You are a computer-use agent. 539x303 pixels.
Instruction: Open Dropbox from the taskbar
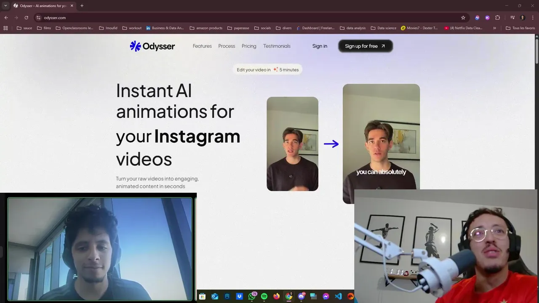(x=239, y=296)
